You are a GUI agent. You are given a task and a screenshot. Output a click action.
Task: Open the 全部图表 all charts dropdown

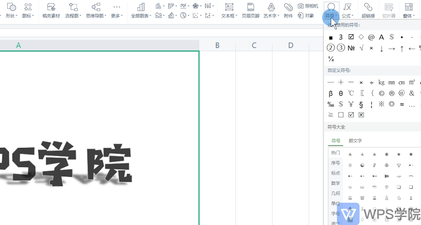coord(141,11)
